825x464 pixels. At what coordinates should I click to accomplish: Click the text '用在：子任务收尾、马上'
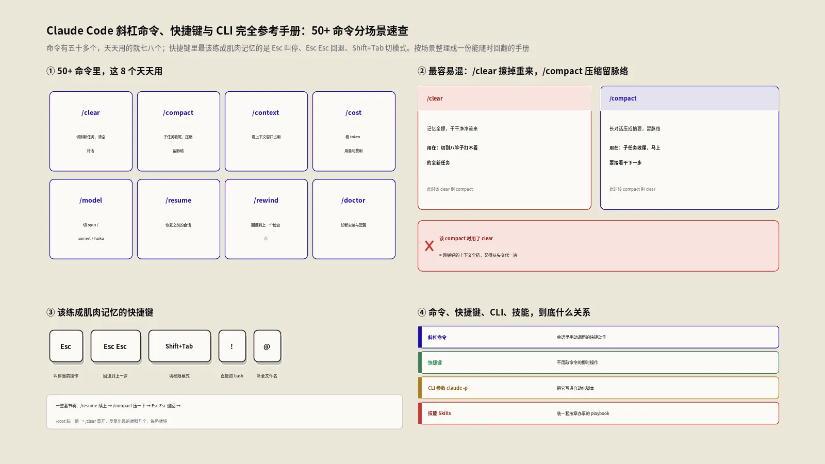[x=635, y=148]
